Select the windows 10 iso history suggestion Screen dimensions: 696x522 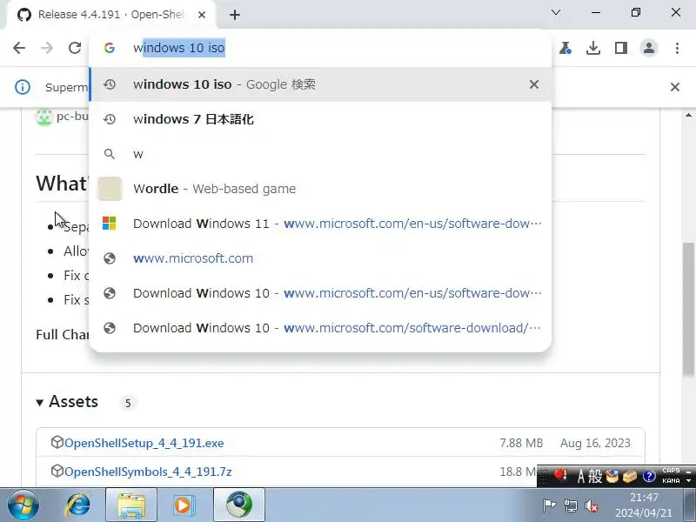tap(320, 84)
